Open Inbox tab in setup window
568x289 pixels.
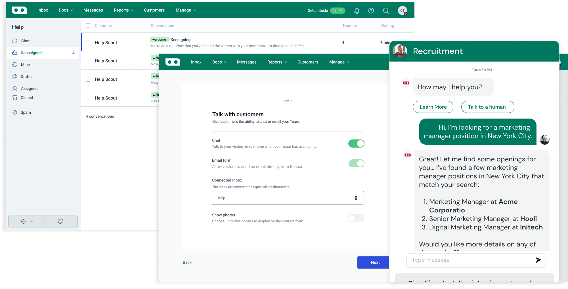pyautogui.click(x=196, y=62)
